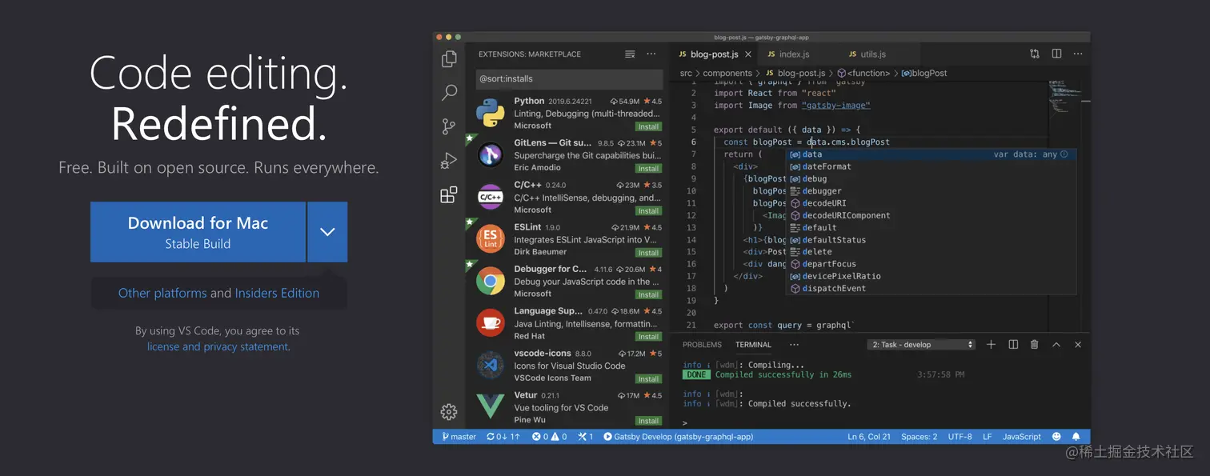This screenshot has height=476, width=1210.
Task: Click the feedback smiley in status bar
Action: click(1056, 437)
